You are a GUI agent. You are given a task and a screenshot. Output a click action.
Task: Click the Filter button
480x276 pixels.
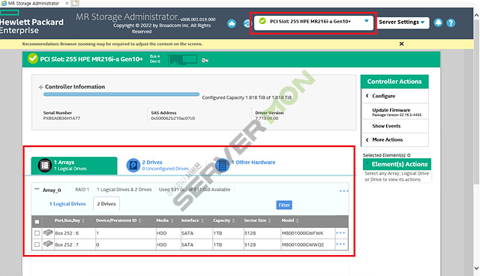[x=284, y=205]
